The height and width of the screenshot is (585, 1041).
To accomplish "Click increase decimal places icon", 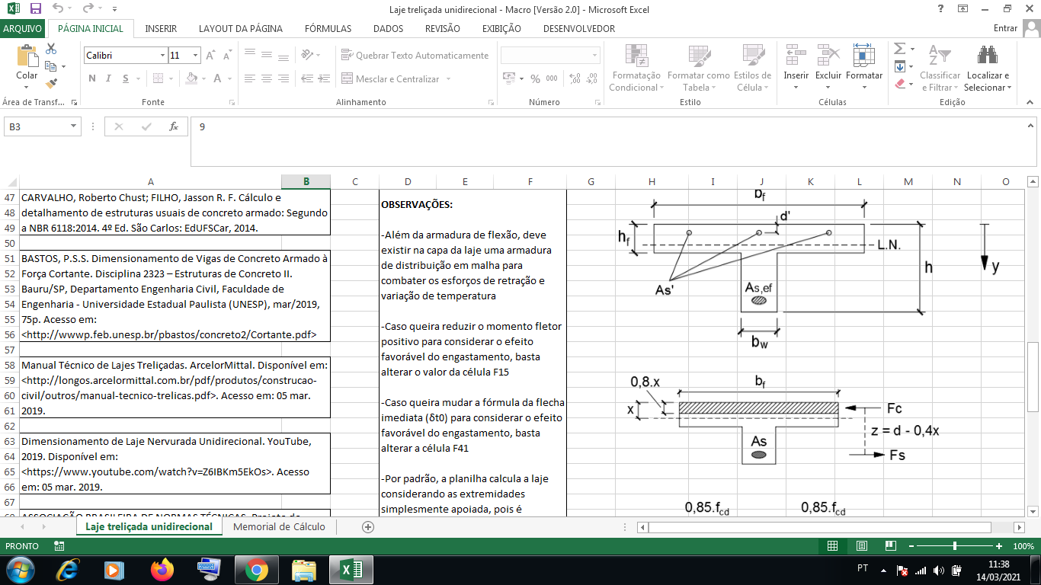I will click(575, 78).
